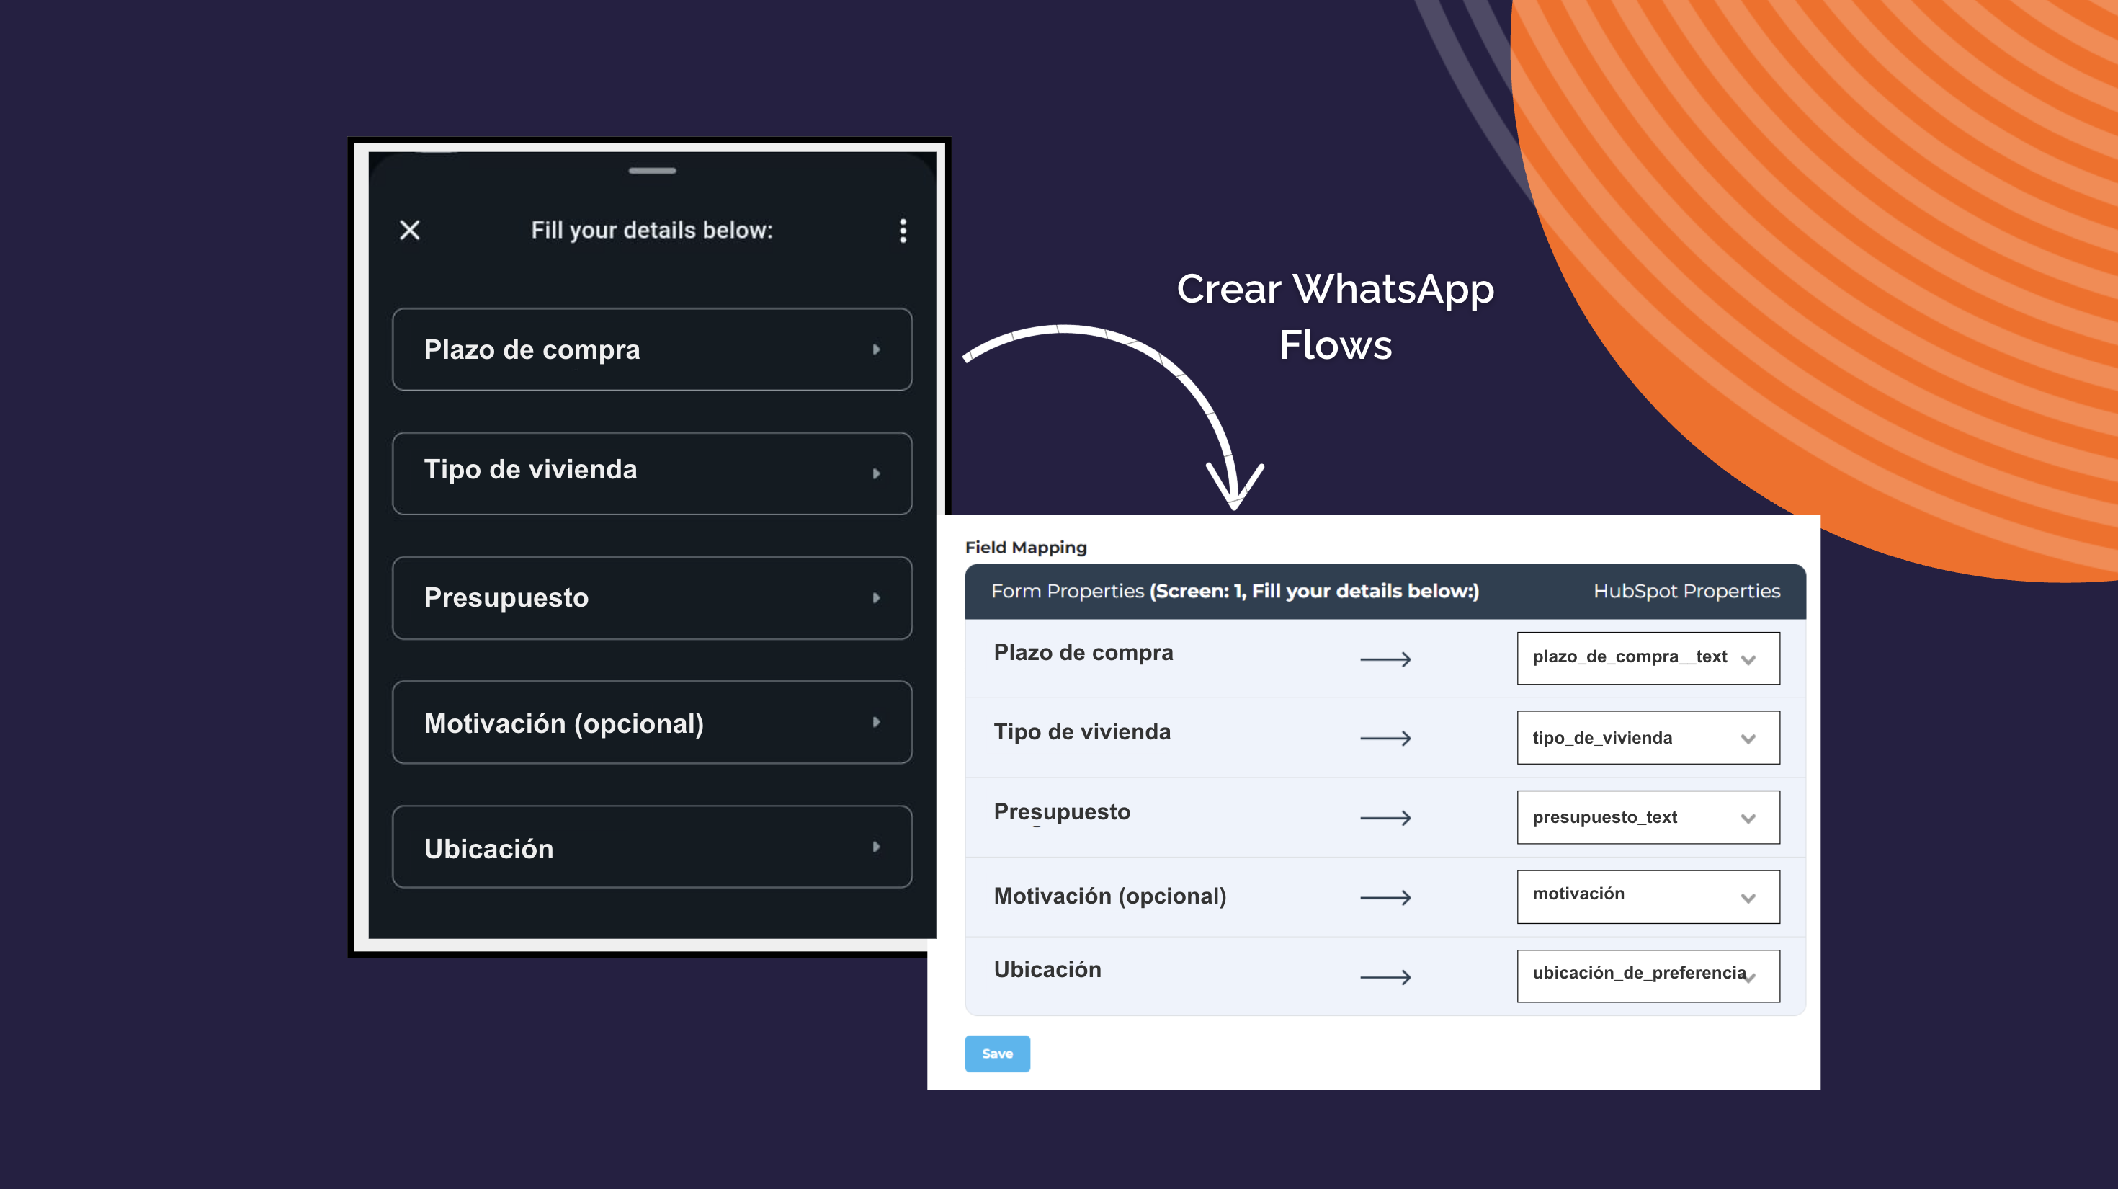The height and width of the screenshot is (1189, 2118).
Task: Click the 'HubSpot Properties' column header
Action: coord(1686,591)
